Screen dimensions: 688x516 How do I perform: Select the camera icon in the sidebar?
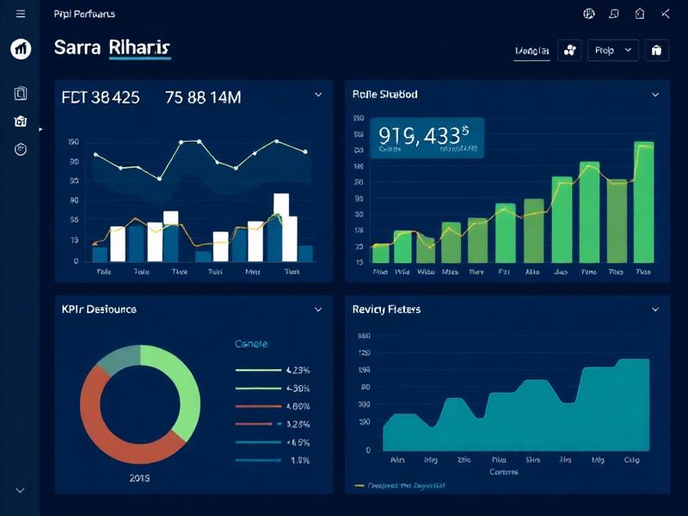[x=21, y=121]
